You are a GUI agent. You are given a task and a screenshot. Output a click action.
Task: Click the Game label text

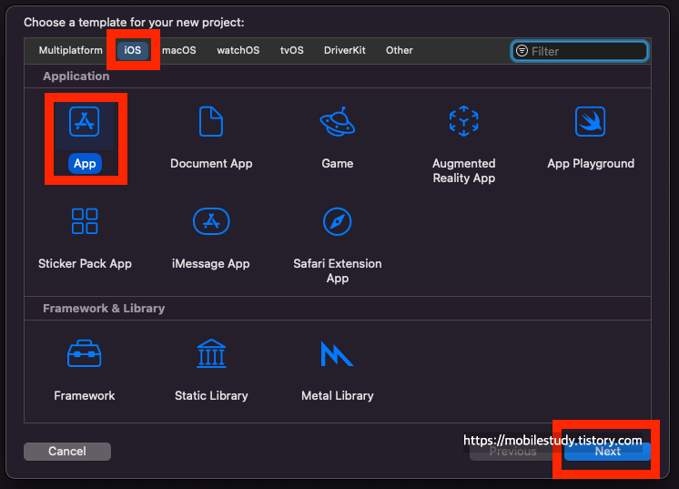pos(338,163)
